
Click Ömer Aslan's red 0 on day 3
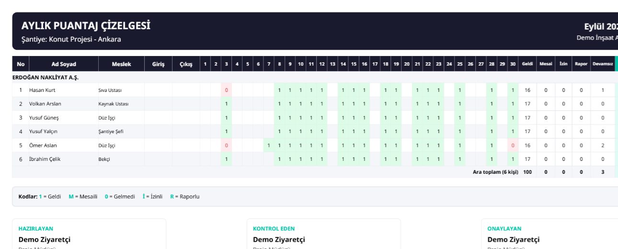click(227, 146)
